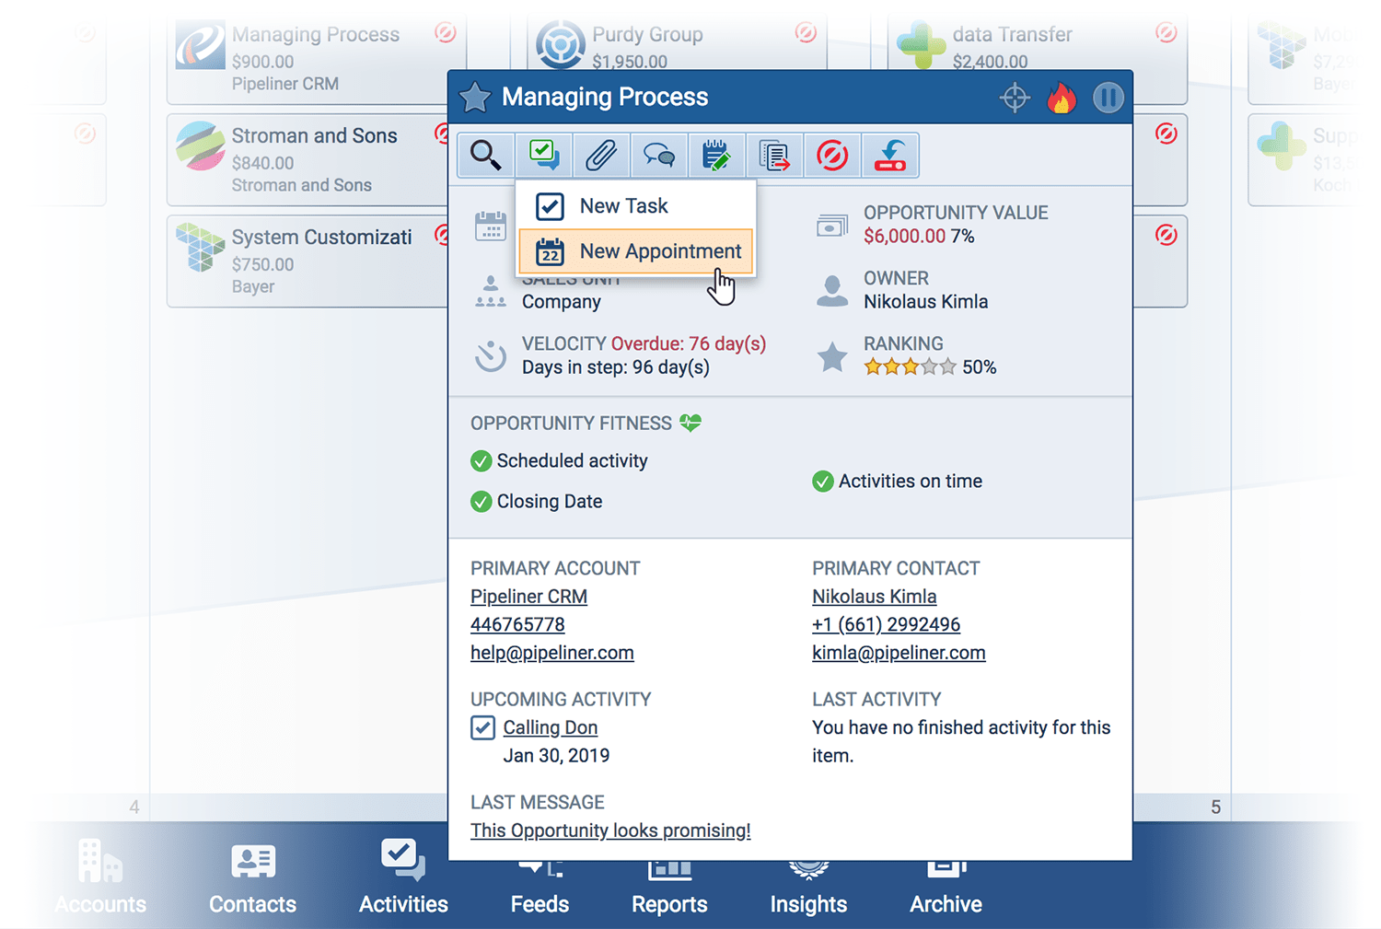Select New Task from the dropdown
Viewport: 1381px width, 929px height.
point(623,206)
